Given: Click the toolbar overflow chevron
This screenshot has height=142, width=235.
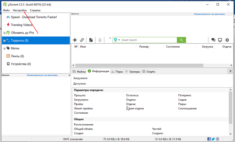Looking at the screenshot, I should pyautogui.click(x=110, y=38).
